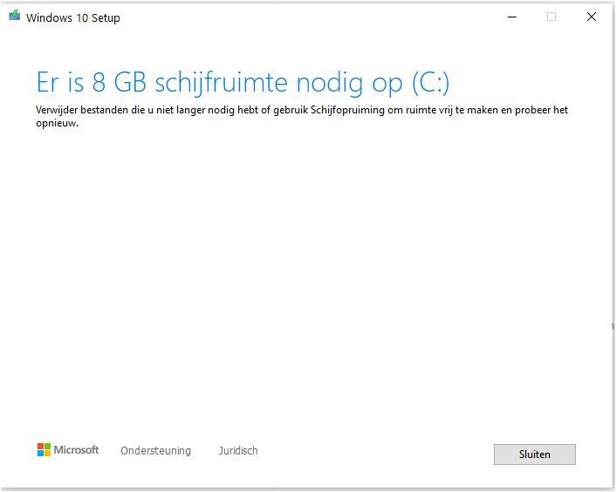Open the Ondersteuning link
Screen dimensions: 616x492
click(155, 450)
